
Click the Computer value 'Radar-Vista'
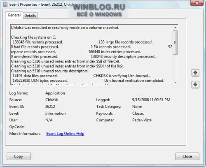[142, 120]
